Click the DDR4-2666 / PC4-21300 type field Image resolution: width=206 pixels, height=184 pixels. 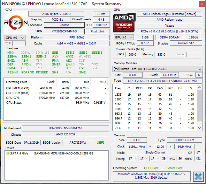click(162, 81)
